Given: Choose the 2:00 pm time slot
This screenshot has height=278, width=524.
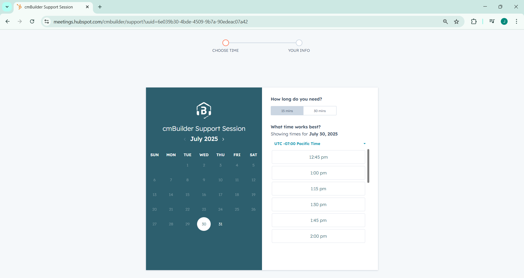Looking at the screenshot, I should [x=318, y=236].
